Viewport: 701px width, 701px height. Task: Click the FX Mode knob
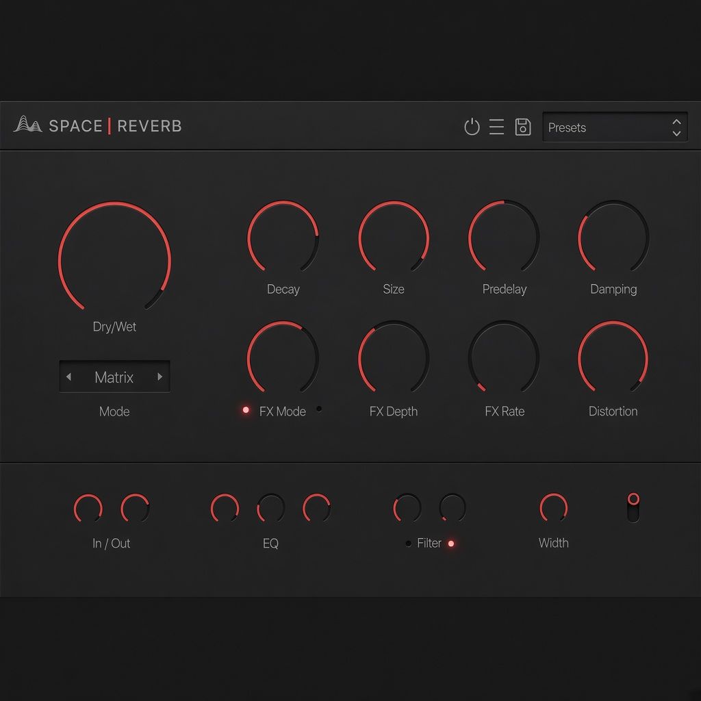[283, 357]
